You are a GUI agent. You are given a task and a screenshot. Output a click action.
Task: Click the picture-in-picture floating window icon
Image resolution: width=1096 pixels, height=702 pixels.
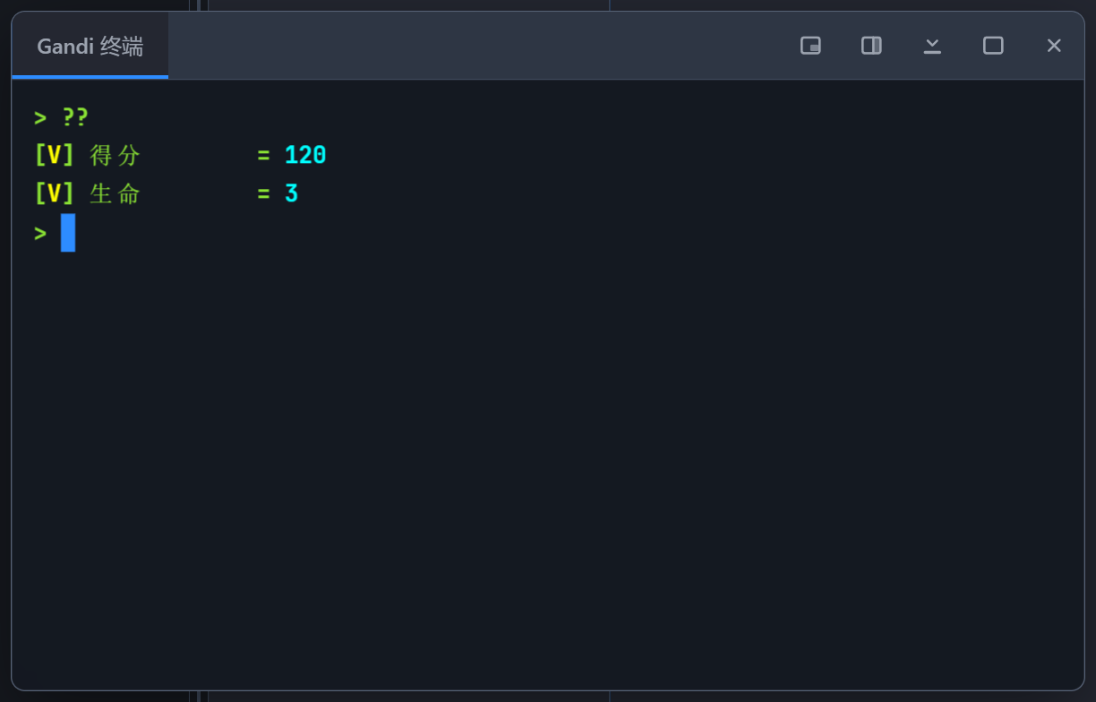(x=810, y=46)
